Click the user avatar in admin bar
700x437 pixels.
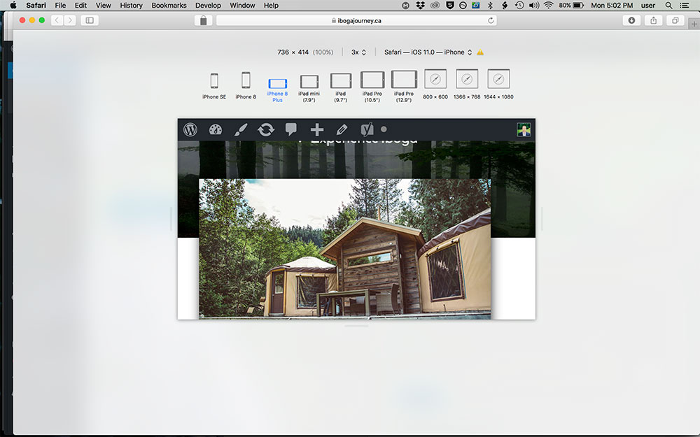524,129
